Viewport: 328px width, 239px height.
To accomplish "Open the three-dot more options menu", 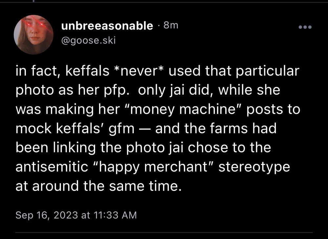I will tap(305, 27).
